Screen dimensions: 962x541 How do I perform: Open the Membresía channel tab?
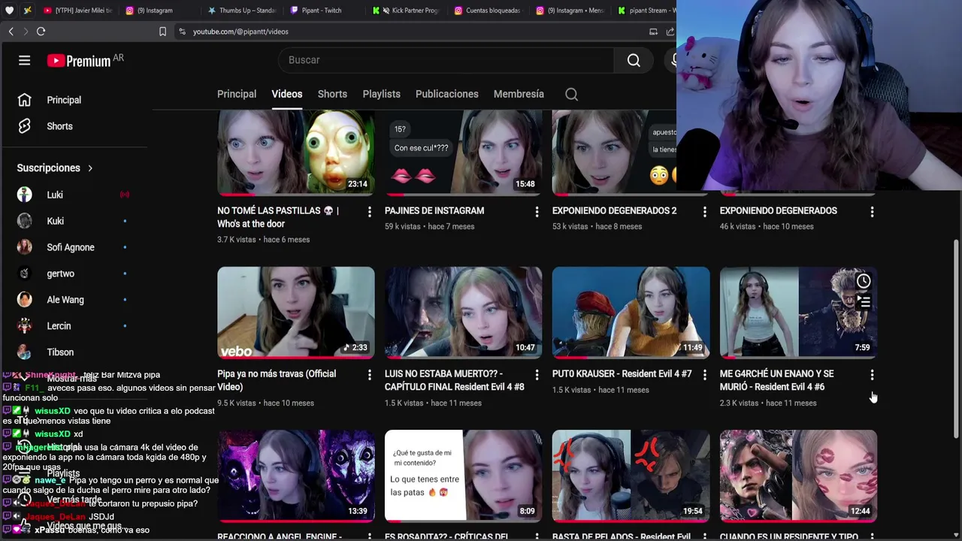(x=519, y=94)
